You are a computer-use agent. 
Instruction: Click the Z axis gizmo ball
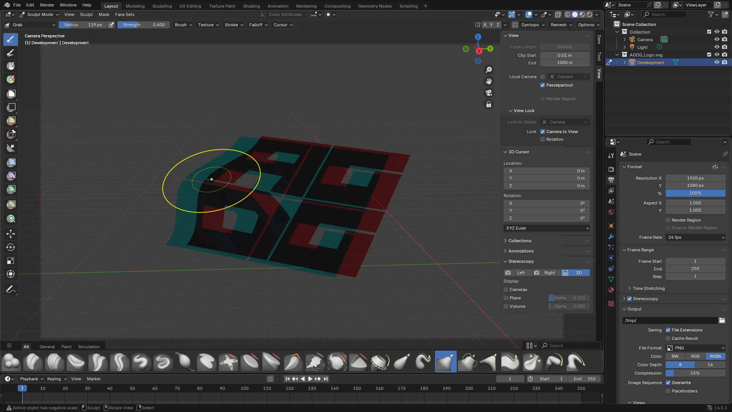tap(478, 37)
